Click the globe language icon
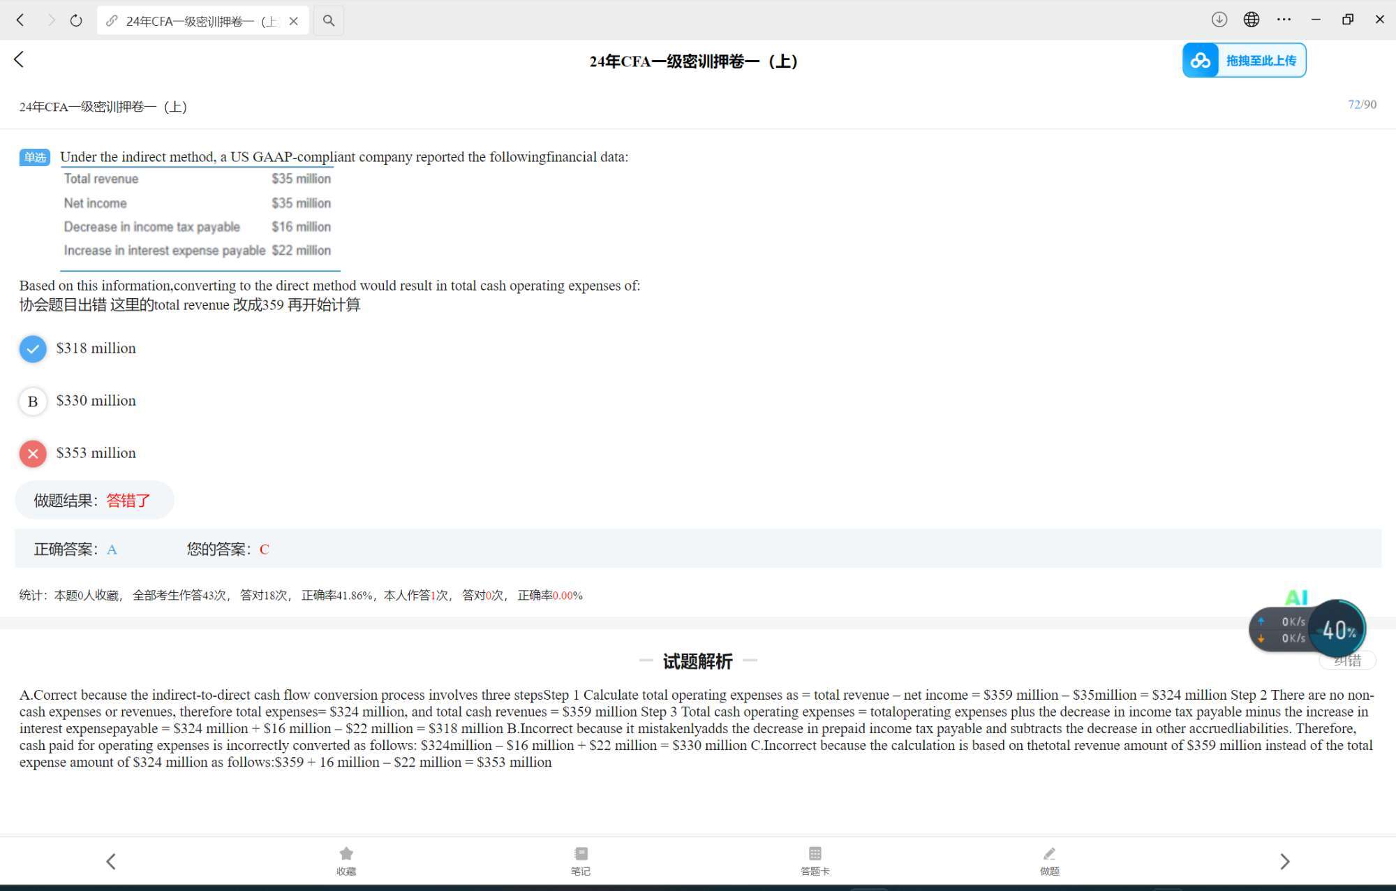 tap(1251, 20)
